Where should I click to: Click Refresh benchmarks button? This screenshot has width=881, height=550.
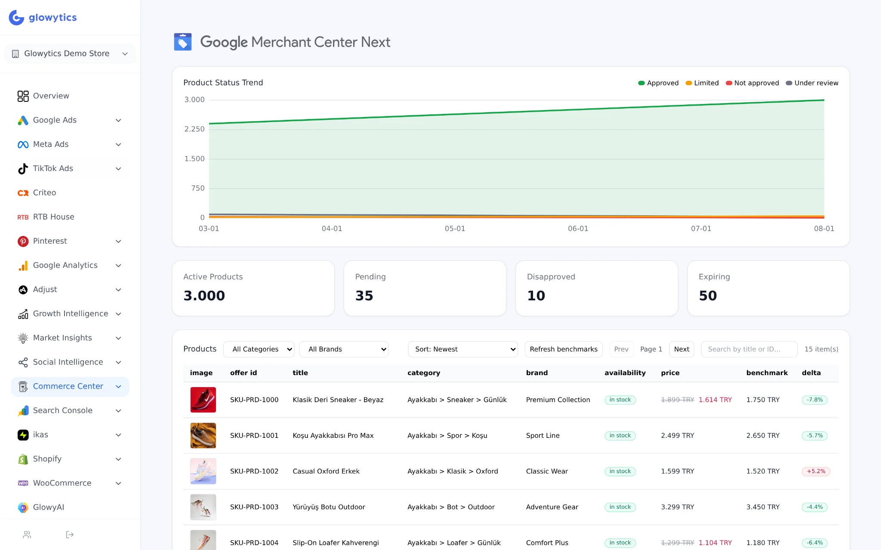(x=564, y=349)
